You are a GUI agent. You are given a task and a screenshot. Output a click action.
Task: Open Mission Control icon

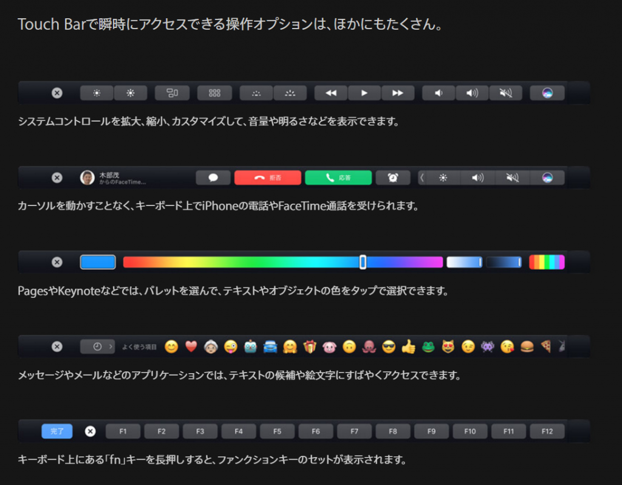point(172,93)
